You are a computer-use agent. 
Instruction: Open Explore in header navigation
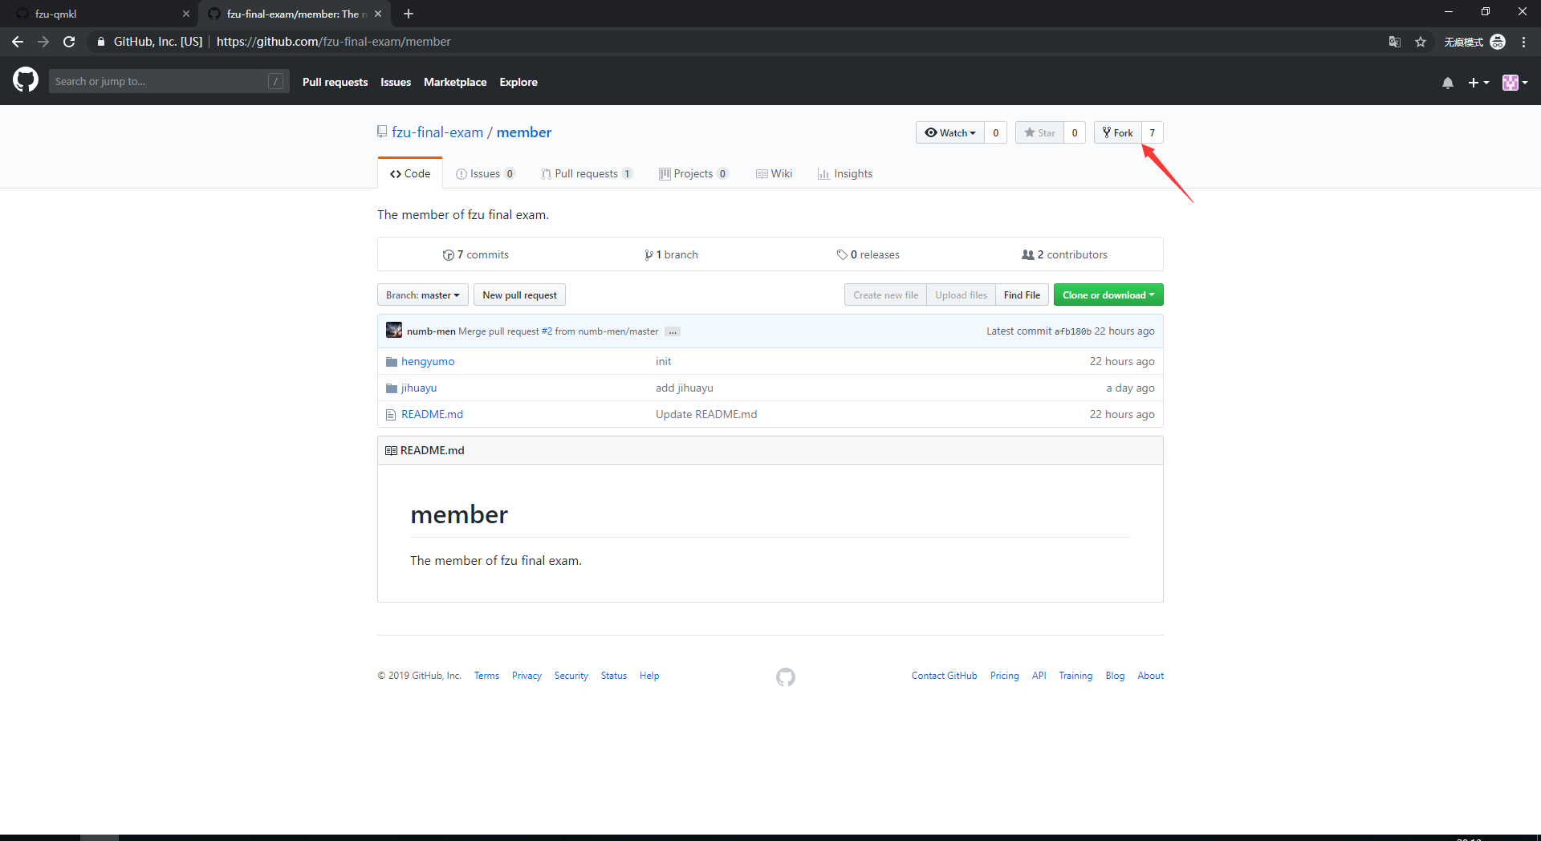[518, 82]
